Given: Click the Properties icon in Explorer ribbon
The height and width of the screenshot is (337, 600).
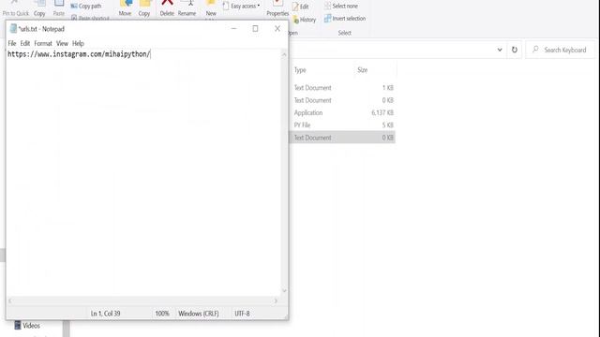Looking at the screenshot, I should pos(277,7).
